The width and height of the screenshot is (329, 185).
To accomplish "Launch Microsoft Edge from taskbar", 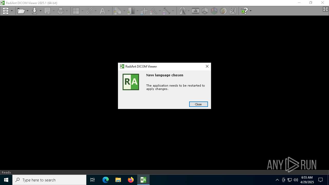I will pyautogui.click(x=106, y=180).
